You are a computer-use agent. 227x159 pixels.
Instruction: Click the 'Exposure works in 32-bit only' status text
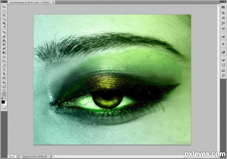[x=35, y=157]
